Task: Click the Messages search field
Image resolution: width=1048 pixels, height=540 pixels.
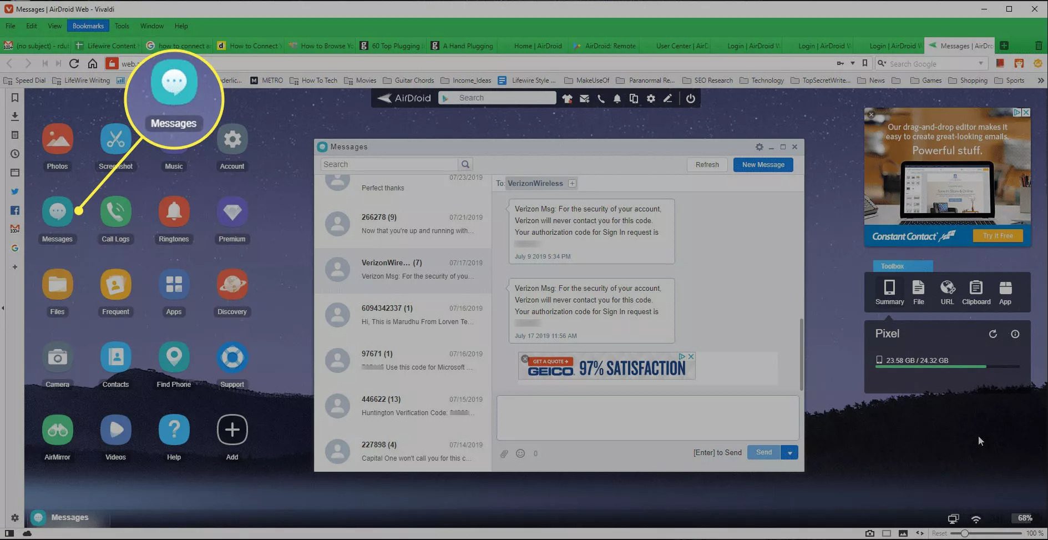Action: tap(389, 164)
